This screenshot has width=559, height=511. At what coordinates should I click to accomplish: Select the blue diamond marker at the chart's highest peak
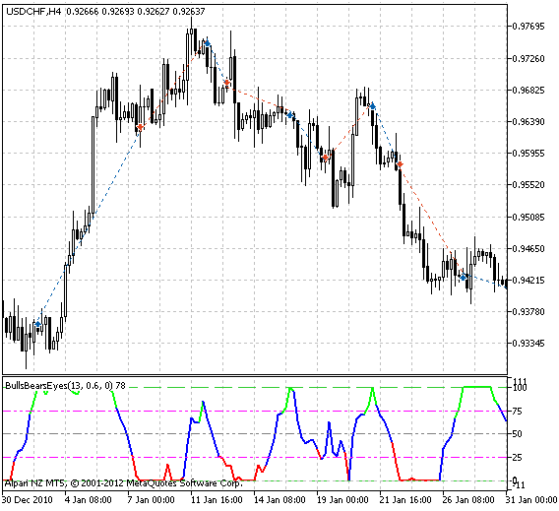coord(207,43)
